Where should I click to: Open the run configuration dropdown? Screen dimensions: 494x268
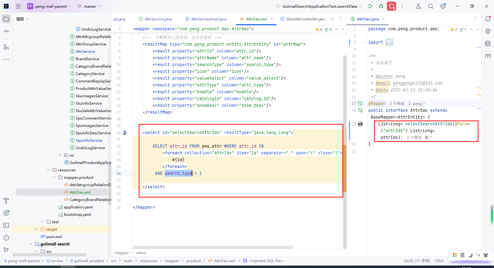319,6
